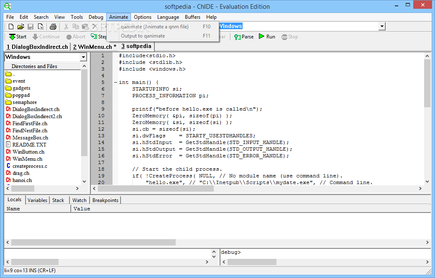Open the Language menu
Screen dimensions: 435x278
168,17
